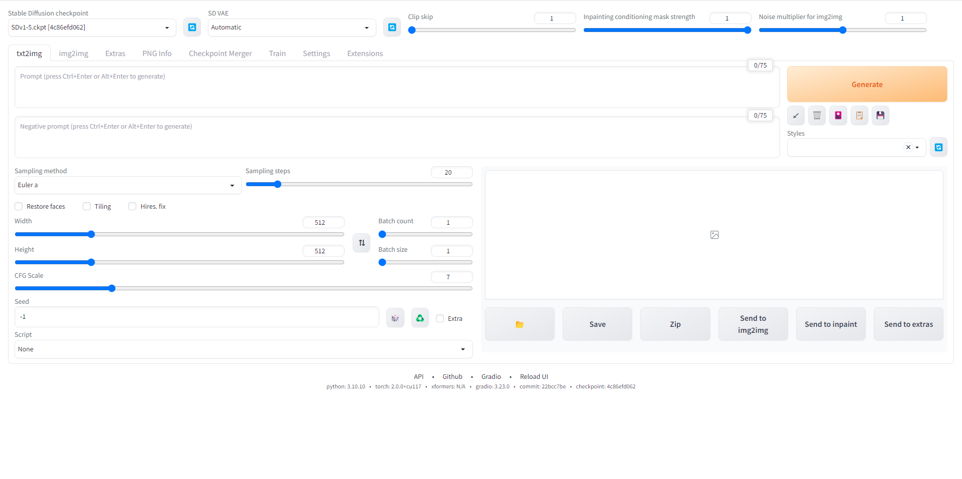Adjust the Noise multiplier for img2img slider

843,30
